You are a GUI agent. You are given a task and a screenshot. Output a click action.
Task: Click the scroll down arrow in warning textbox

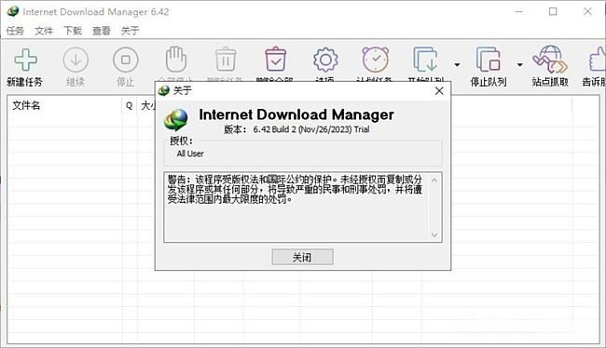pyautogui.click(x=434, y=234)
